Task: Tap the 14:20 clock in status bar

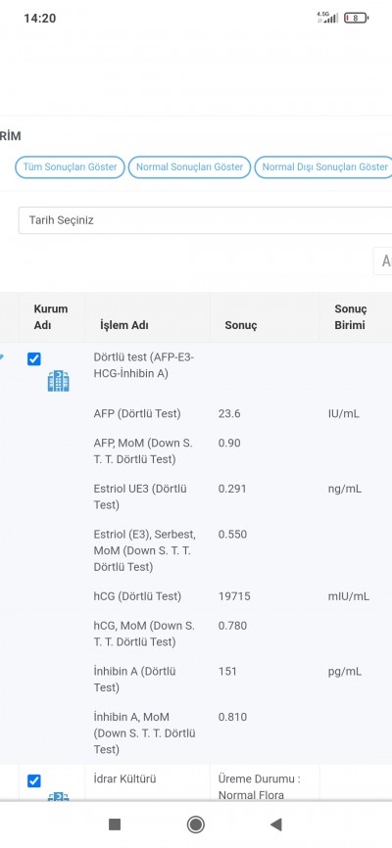Action: tap(39, 18)
